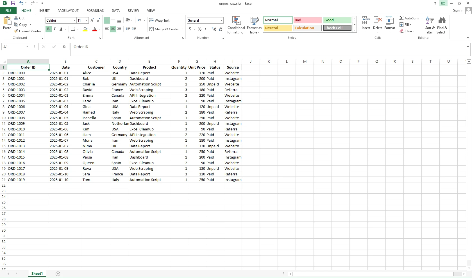Open the General number format dropdown
This screenshot has height=278, width=472.
point(221,21)
